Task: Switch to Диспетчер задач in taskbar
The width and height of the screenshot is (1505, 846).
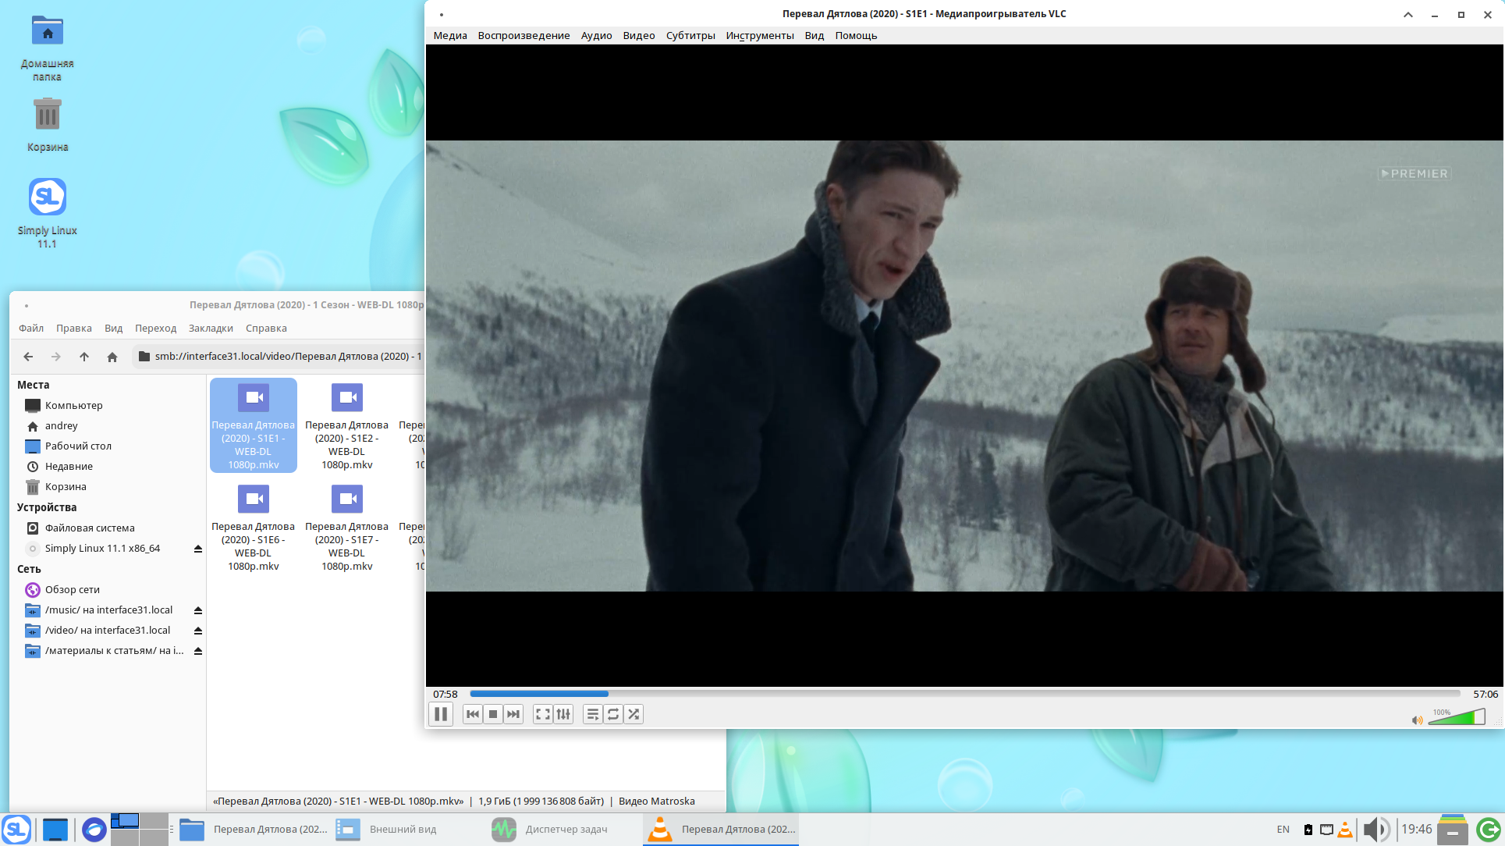Action: pyautogui.click(x=551, y=829)
